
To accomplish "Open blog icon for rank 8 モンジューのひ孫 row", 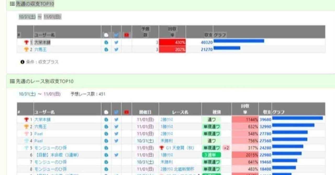I will [x=106, y=169].
